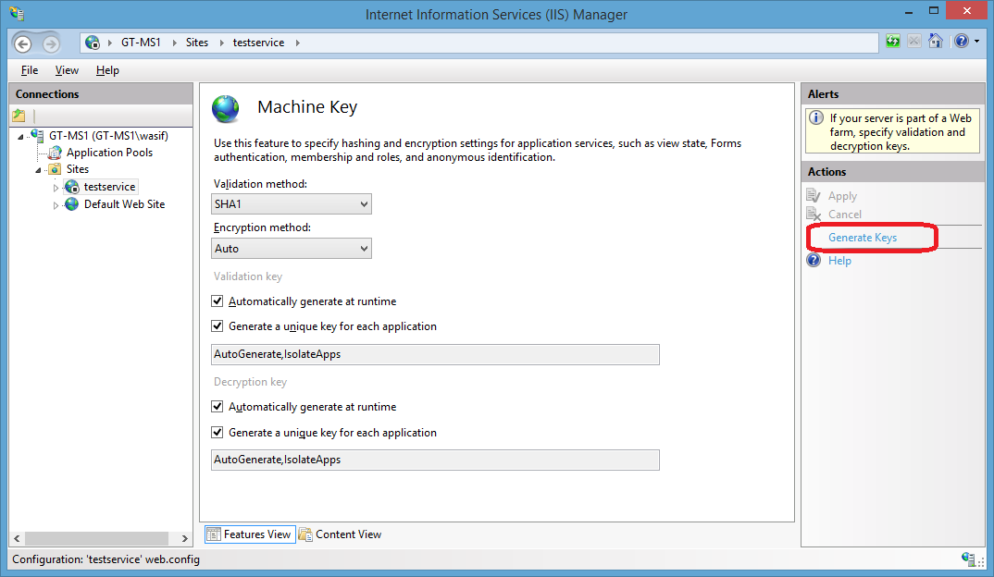Click Connections scrollbar left arrow
Image resolution: width=994 pixels, height=577 pixels.
(x=17, y=538)
